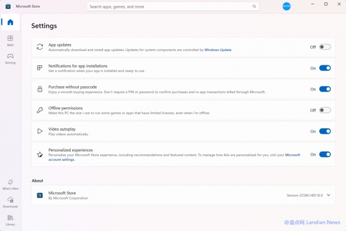Enable the App updates toggle
This screenshot has width=346, height=231.
coord(325,47)
